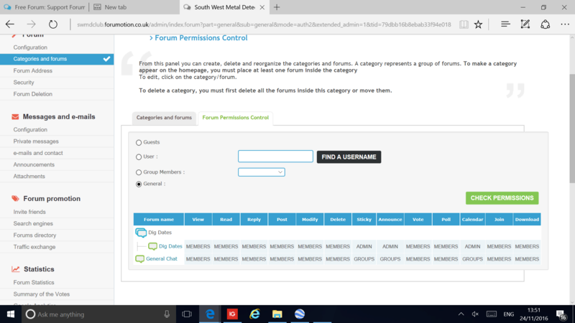Open Categories and forums in the sidebar
The image size is (575, 323).
(x=57, y=59)
